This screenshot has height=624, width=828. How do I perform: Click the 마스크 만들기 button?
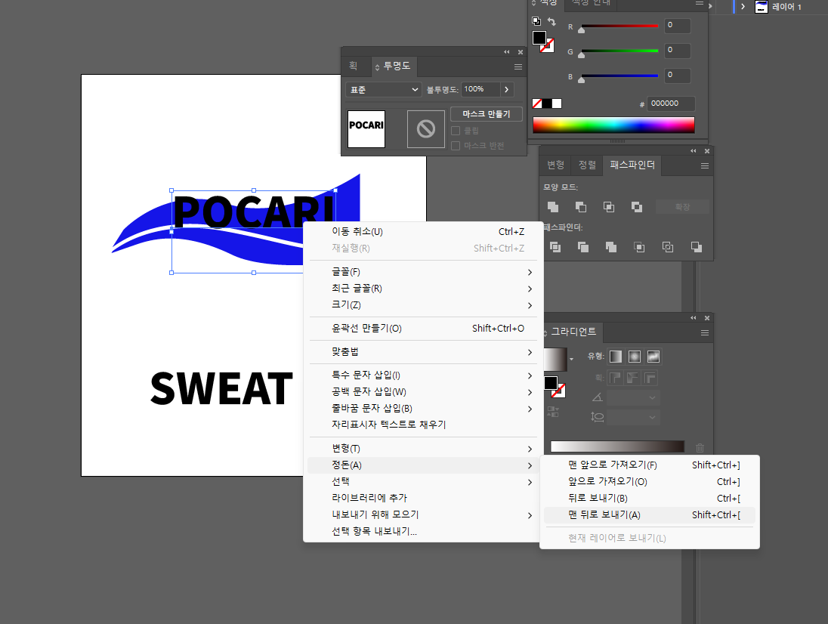pyautogui.click(x=487, y=114)
